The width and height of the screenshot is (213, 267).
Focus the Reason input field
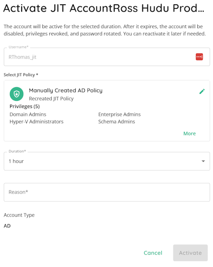[x=107, y=192]
